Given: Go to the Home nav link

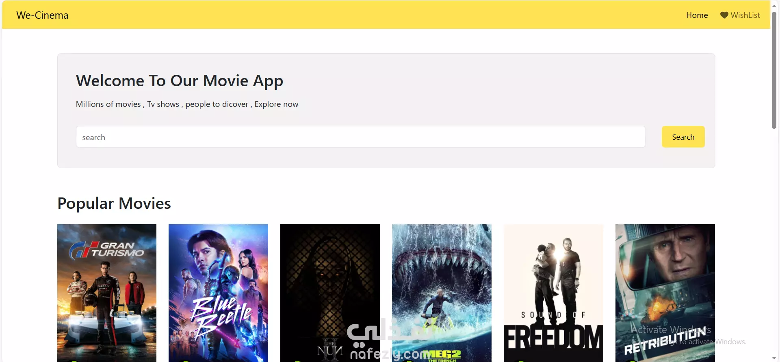Looking at the screenshot, I should click(697, 15).
